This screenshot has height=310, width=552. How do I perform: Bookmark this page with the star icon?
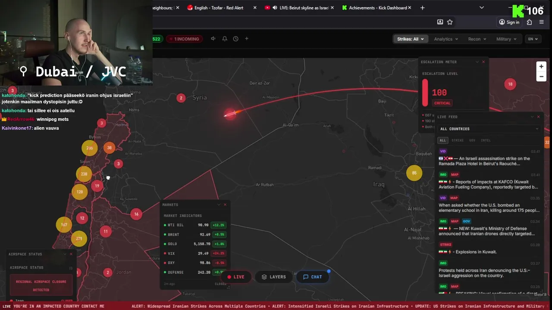pos(450,22)
